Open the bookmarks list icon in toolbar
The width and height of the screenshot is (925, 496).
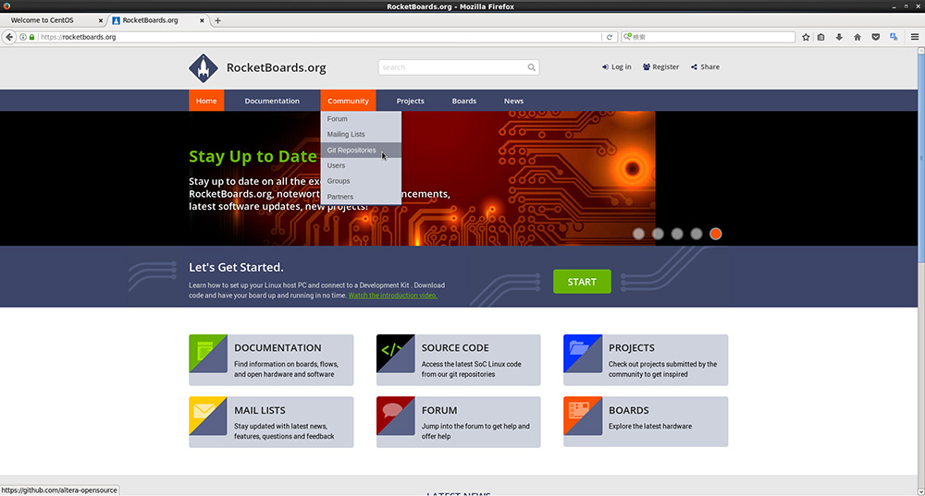coord(820,37)
